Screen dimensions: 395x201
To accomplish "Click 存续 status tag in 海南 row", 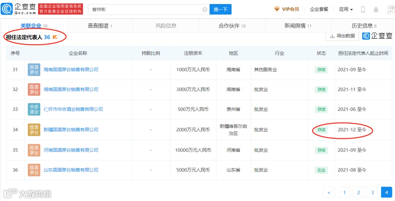I will coord(321,70).
